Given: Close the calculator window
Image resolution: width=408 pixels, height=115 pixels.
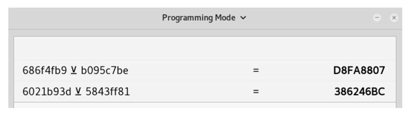Looking at the screenshot, I should (394, 18).
